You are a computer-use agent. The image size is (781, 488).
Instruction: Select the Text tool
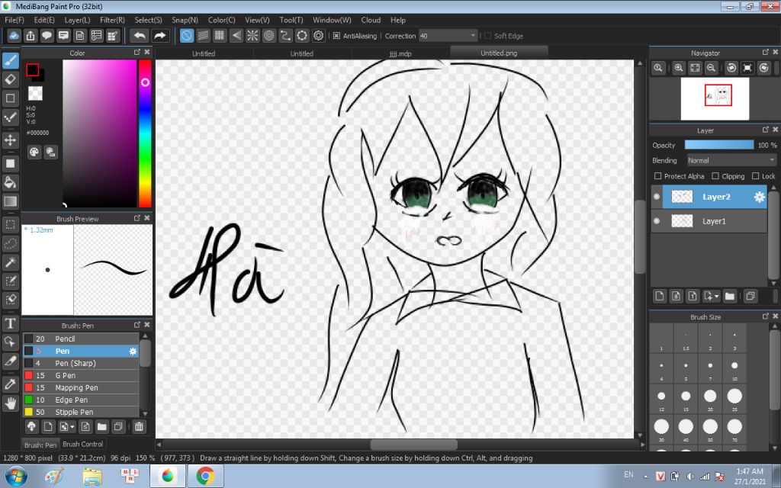(11, 323)
